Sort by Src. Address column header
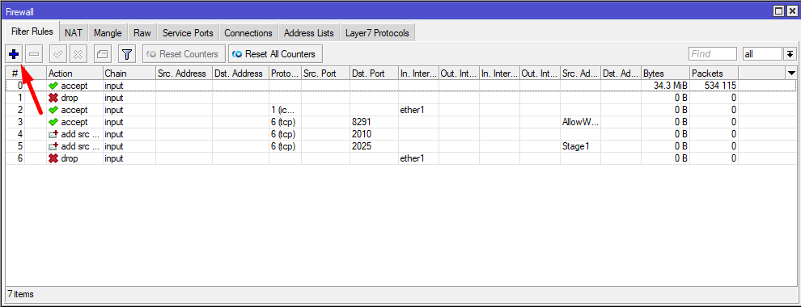801x307 pixels. [x=184, y=74]
